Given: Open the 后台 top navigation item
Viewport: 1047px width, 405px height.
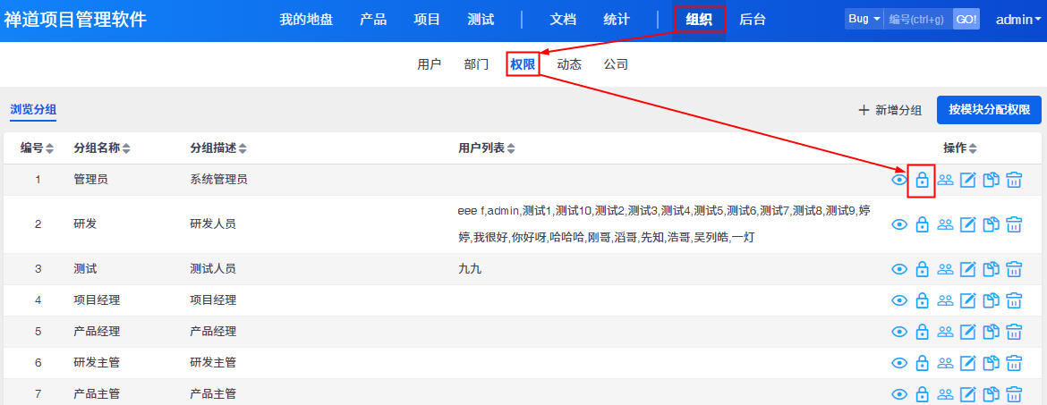Looking at the screenshot, I should (753, 20).
